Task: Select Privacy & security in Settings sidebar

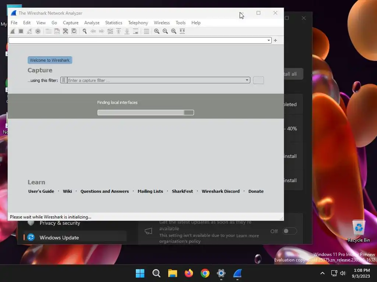Action: click(60, 223)
